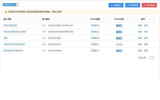Viewport: 160px width, 100px height.
Task: Click the MOCK数据 column header
Action: pyautogui.click(x=95, y=19)
